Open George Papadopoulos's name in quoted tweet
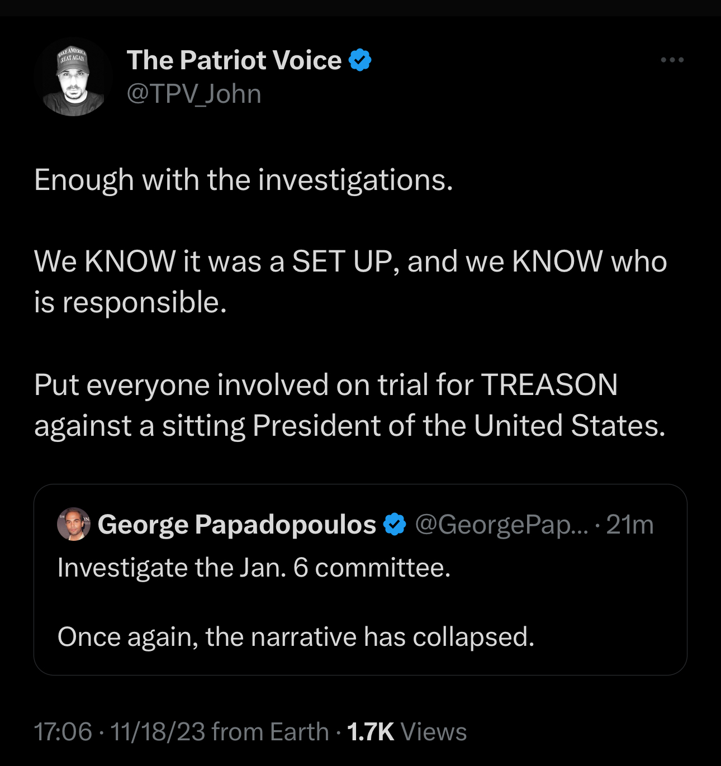The height and width of the screenshot is (766, 721). [x=236, y=524]
